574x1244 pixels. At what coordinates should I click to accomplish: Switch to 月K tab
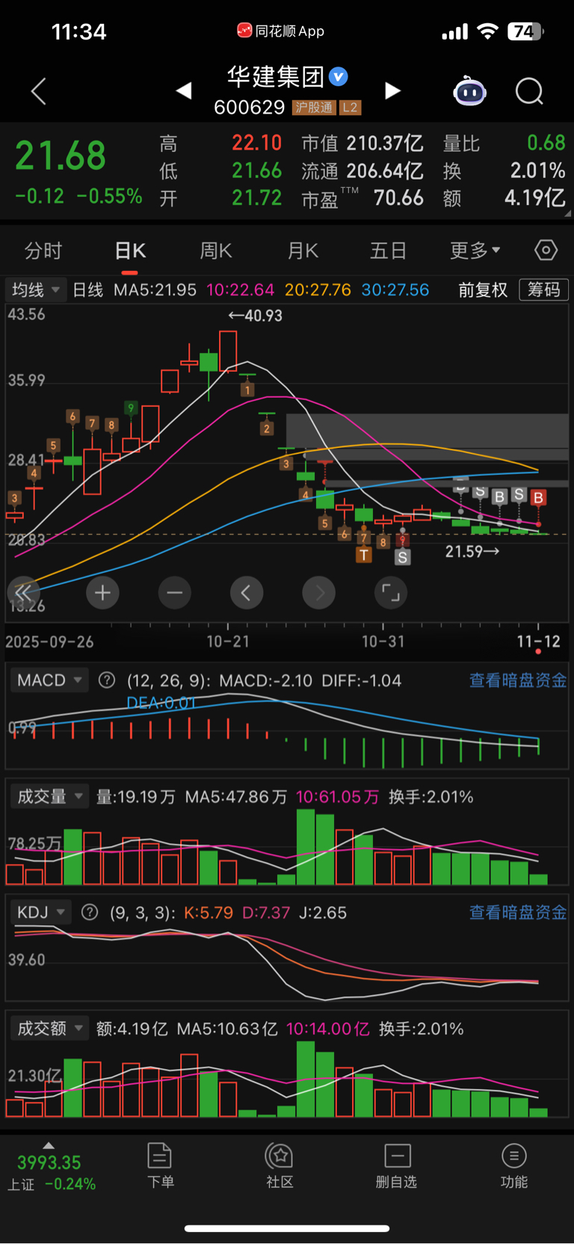[303, 250]
